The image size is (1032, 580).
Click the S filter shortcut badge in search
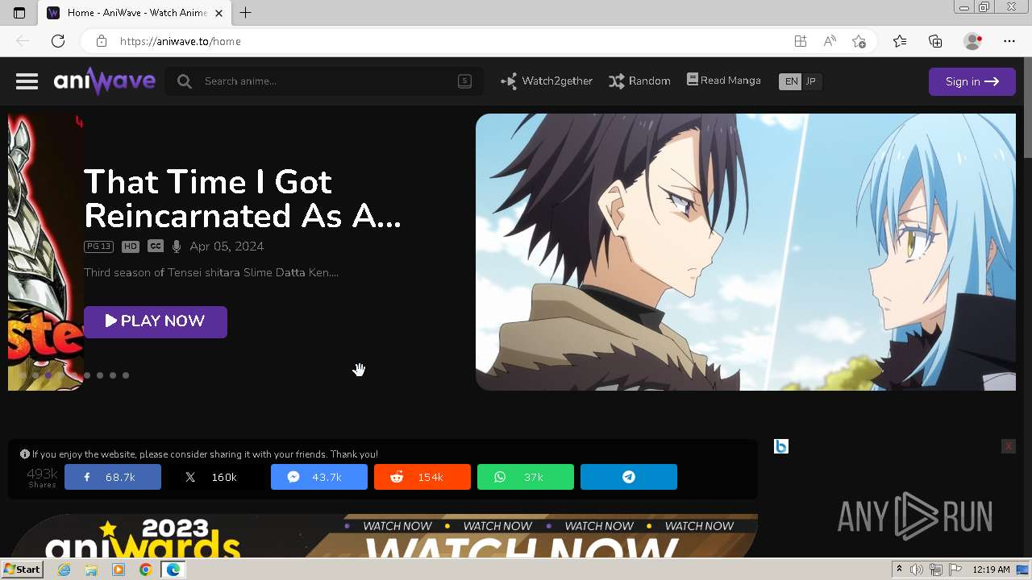[x=464, y=81]
